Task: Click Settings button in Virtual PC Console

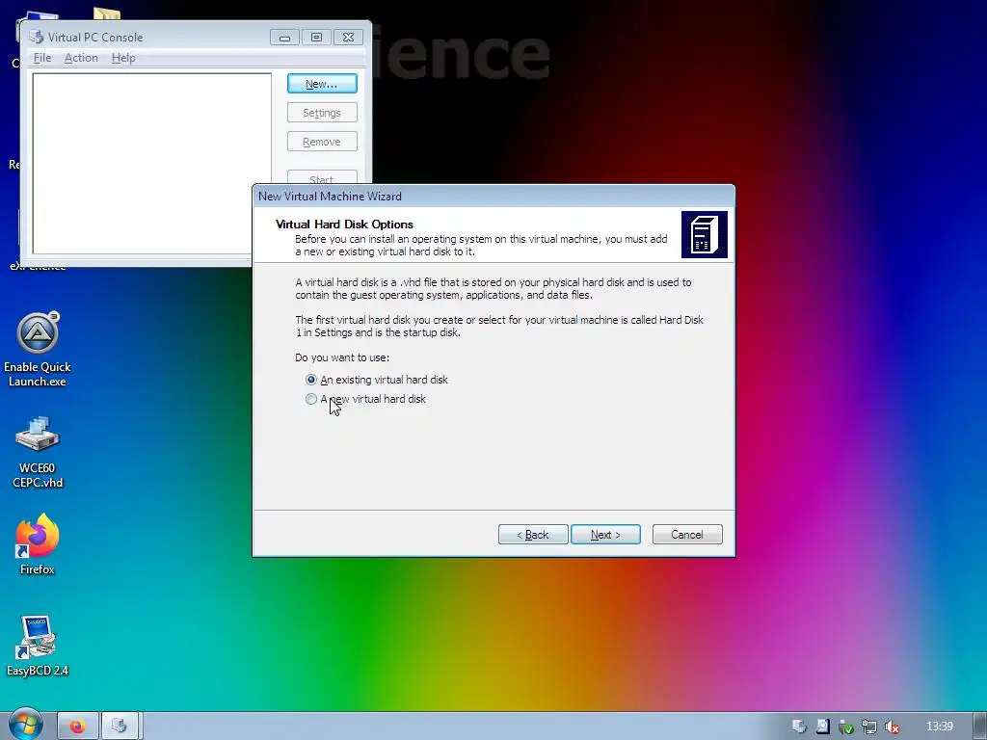Action: pyautogui.click(x=322, y=113)
